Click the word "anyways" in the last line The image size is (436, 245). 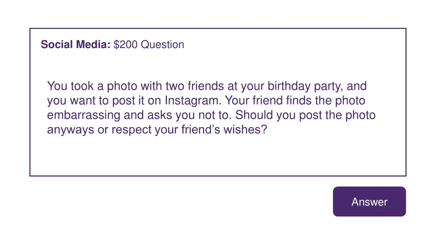coord(71,130)
